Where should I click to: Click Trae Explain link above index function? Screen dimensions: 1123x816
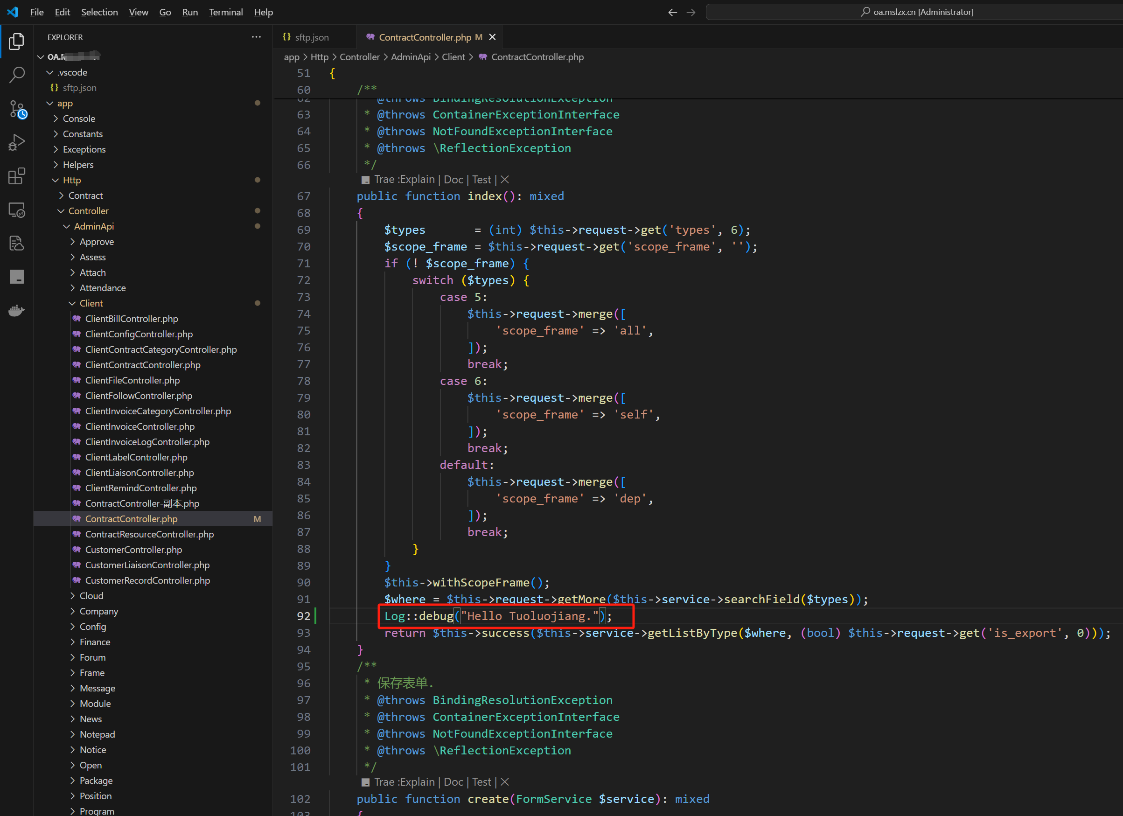(x=404, y=179)
